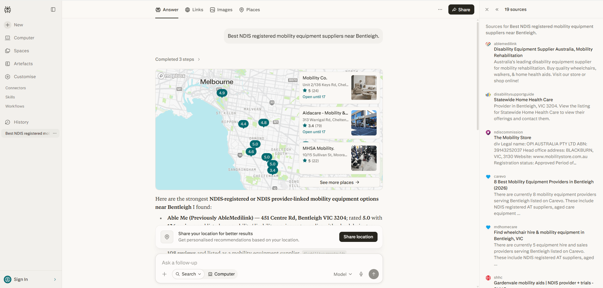Click the microphone dictation icon

pyautogui.click(x=361, y=274)
